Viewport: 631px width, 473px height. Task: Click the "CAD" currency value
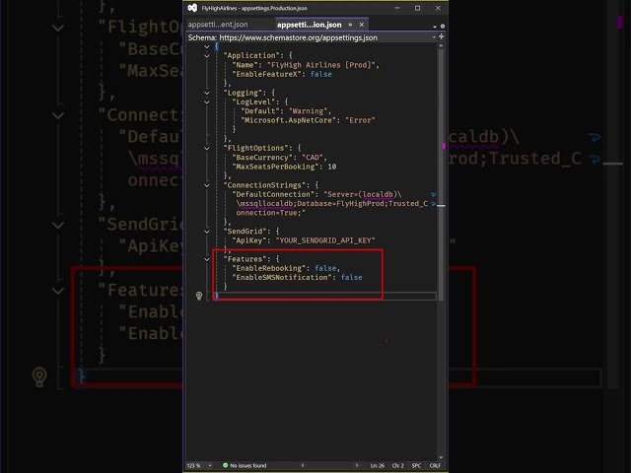click(x=313, y=158)
